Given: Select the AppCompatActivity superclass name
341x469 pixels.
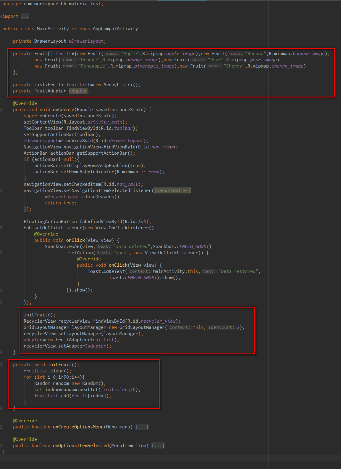Looking at the screenshot, I should tap(115, 29).
